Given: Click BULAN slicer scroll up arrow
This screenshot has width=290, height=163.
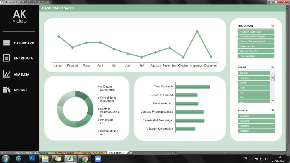Looking at the screenshot, I should (x=273, y=73).
